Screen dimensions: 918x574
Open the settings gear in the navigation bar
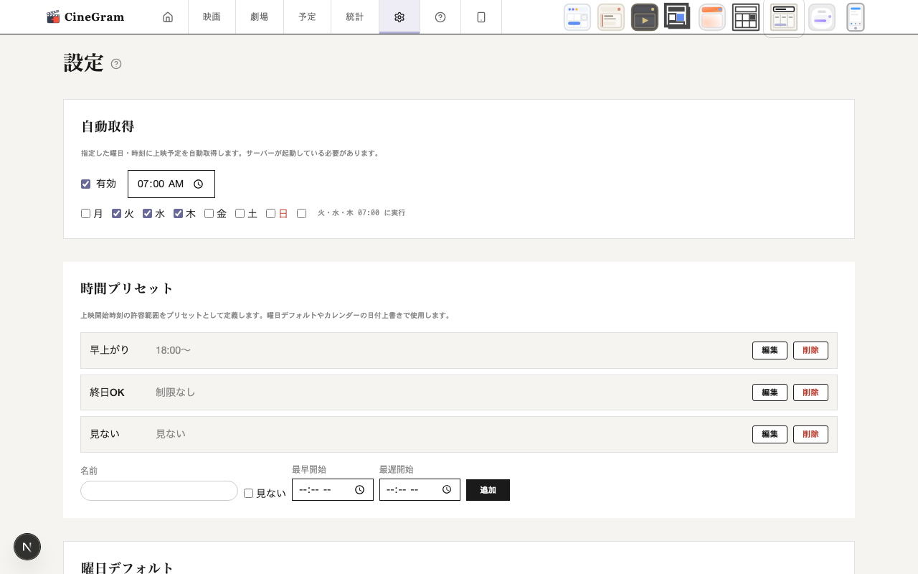coord(399,17)
